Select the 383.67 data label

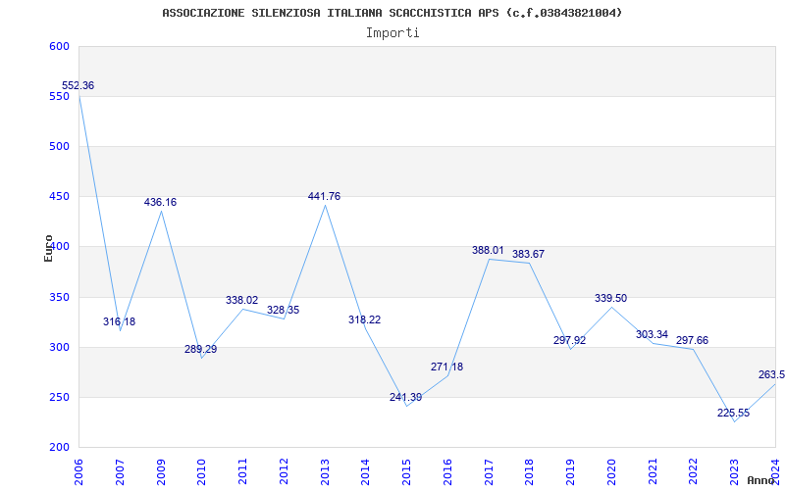click(x=529, y=255)
